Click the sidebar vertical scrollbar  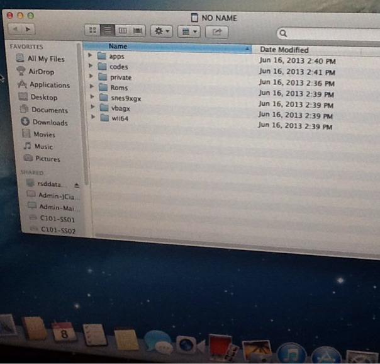point(80,113)
